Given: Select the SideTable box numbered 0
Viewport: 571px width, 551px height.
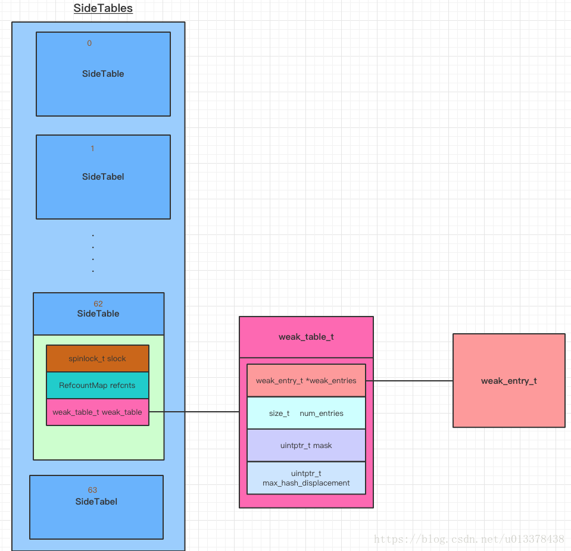Looking at the screenshot, I should (x=103, y=74).
